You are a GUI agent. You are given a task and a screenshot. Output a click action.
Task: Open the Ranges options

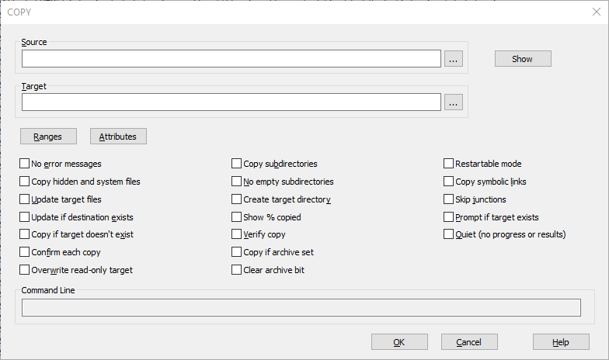[48, 137]
